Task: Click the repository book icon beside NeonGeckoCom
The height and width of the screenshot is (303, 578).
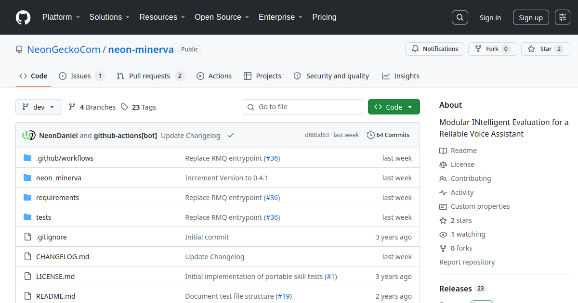Action: click(19, 50)
